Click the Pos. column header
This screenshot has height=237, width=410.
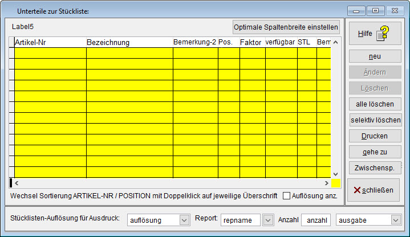coord(229,42)
